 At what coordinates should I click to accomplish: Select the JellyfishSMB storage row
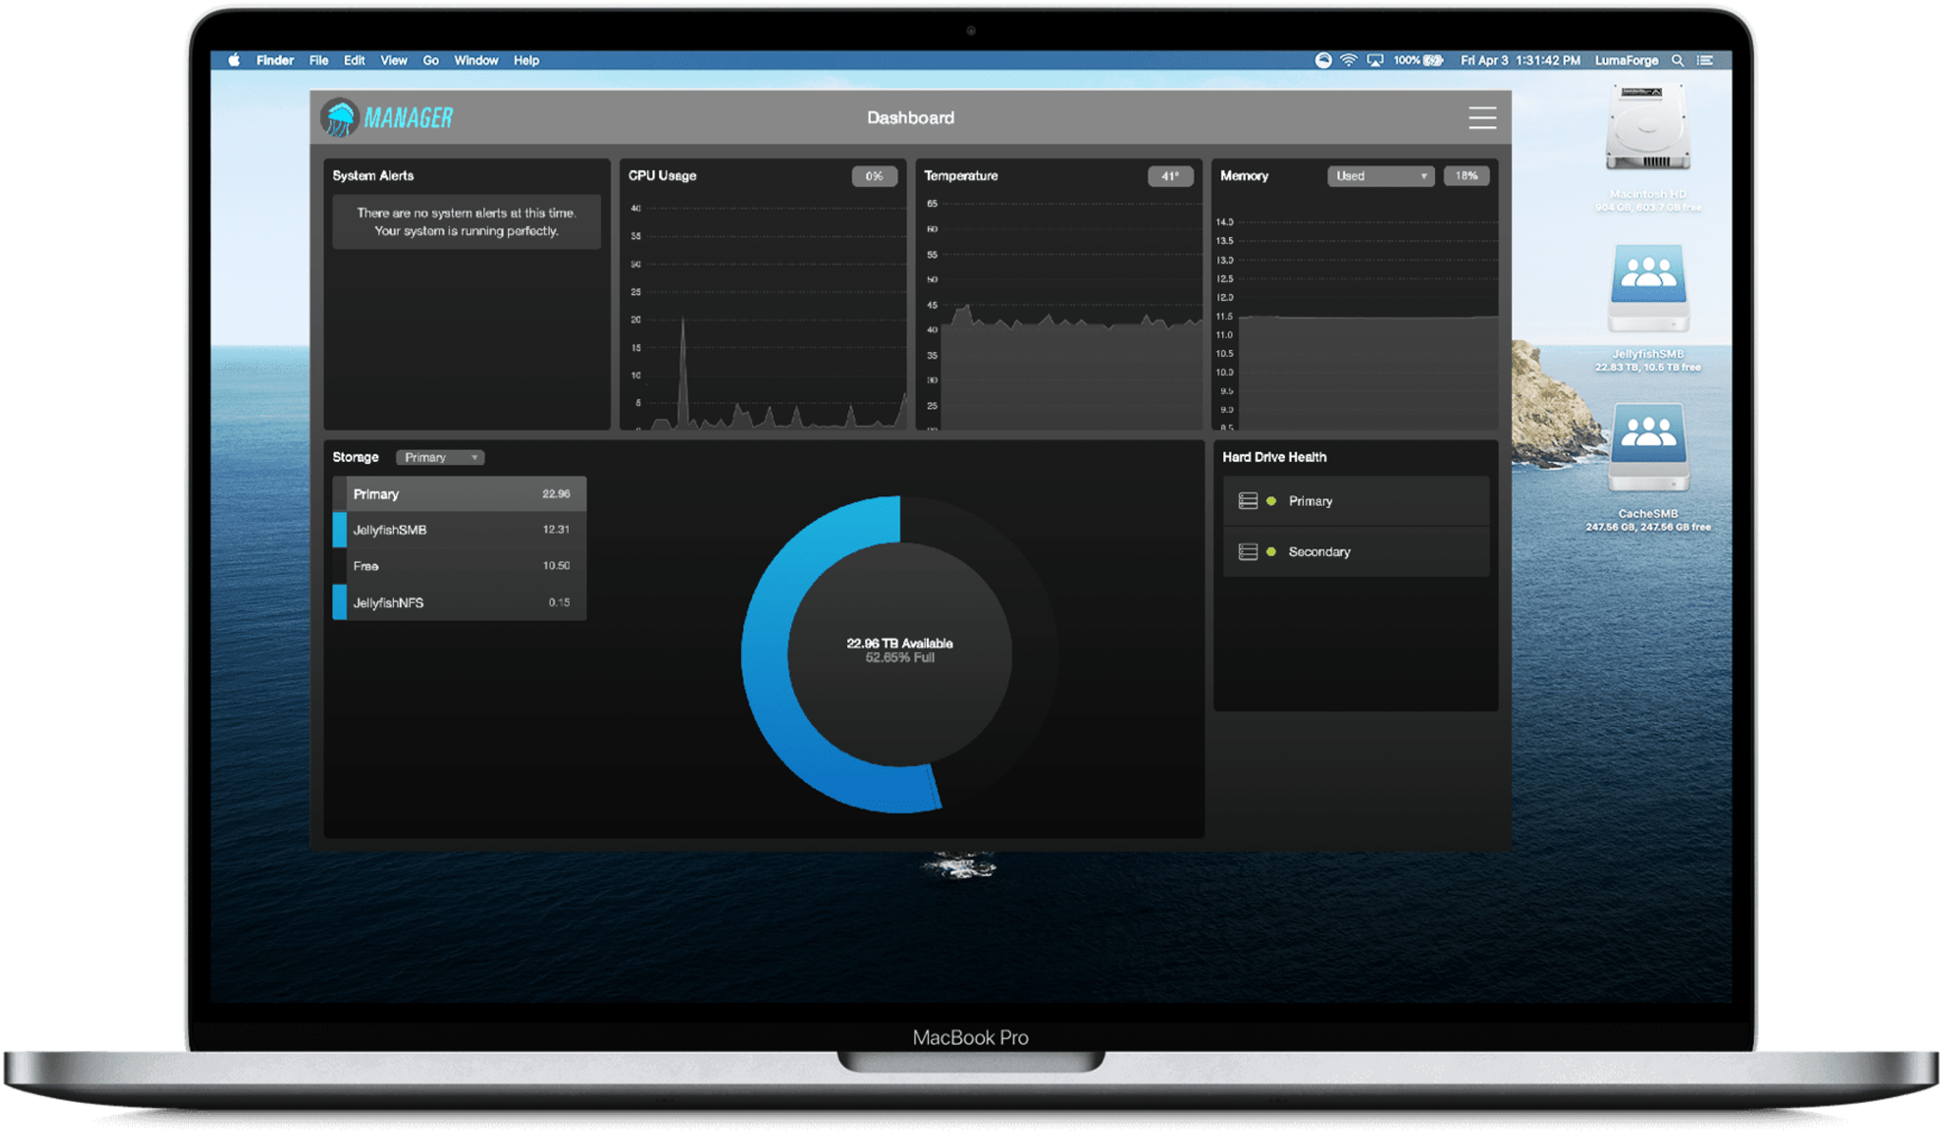tap(460, 530)
